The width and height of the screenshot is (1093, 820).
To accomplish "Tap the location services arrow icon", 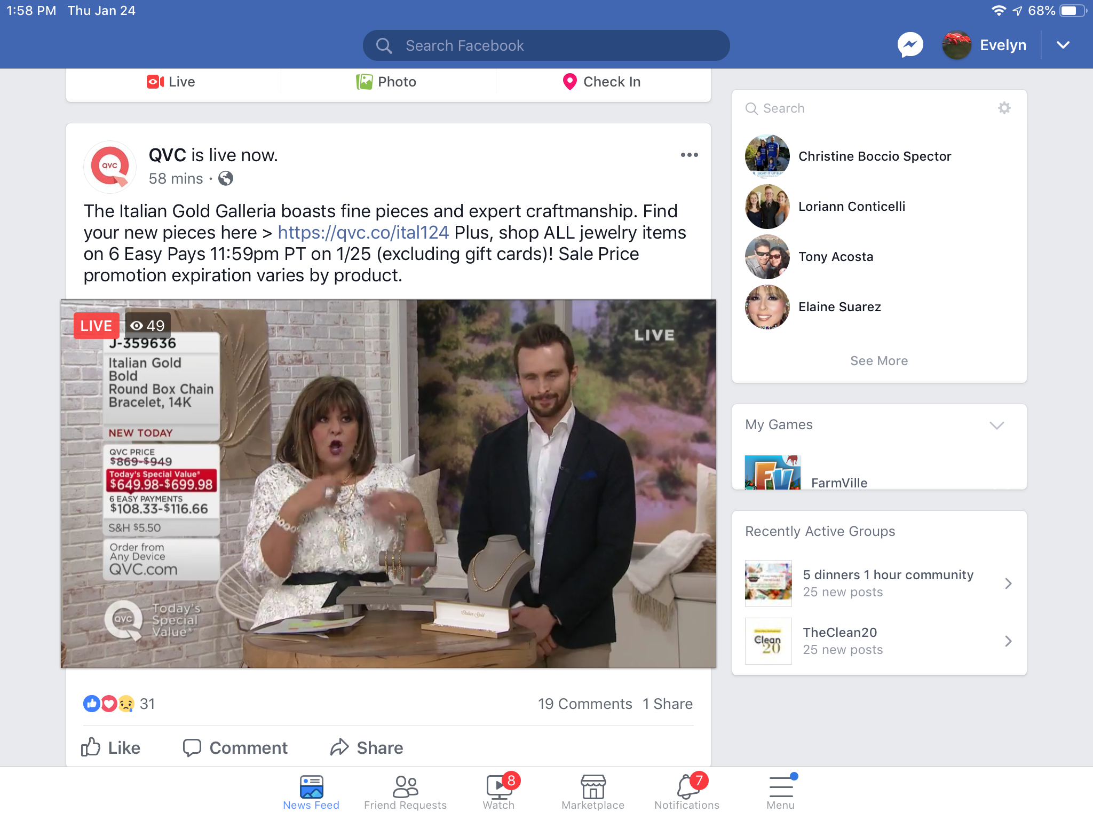I will pyautogui.click(x=1018, y=11).
